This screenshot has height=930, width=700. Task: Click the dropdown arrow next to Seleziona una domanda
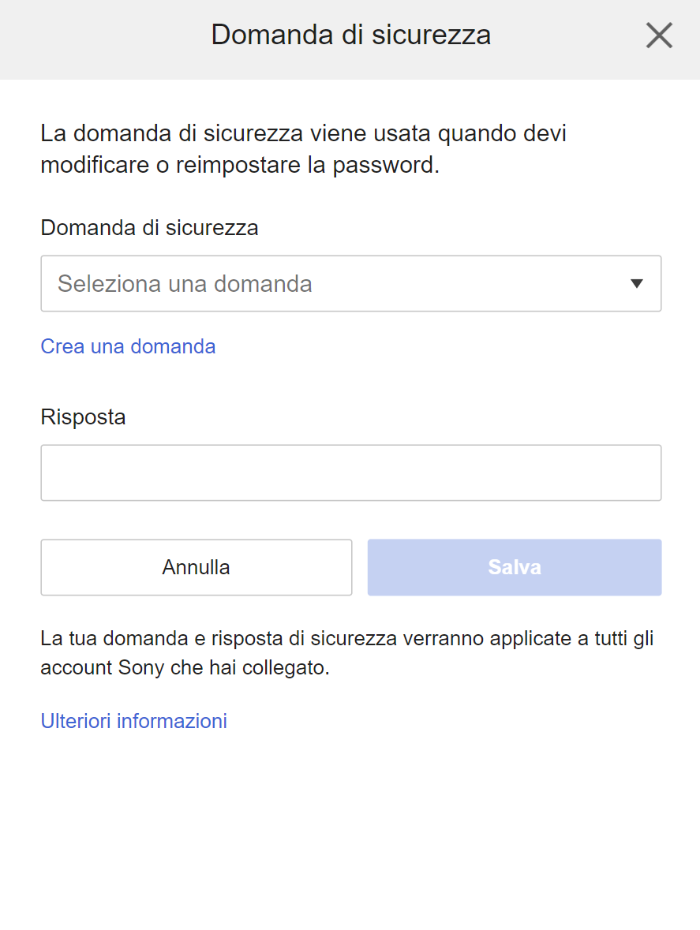pos(638,283)
